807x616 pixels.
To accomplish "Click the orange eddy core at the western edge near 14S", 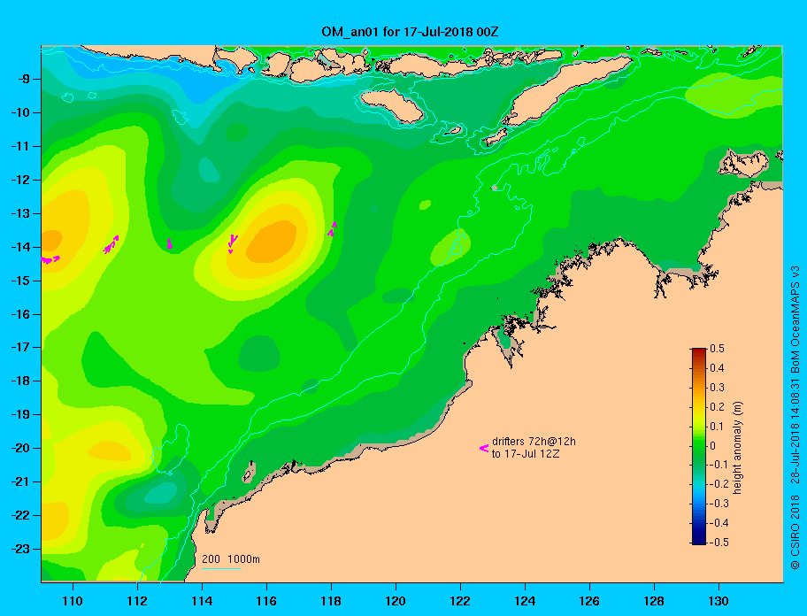I will [x=51, y=241].
